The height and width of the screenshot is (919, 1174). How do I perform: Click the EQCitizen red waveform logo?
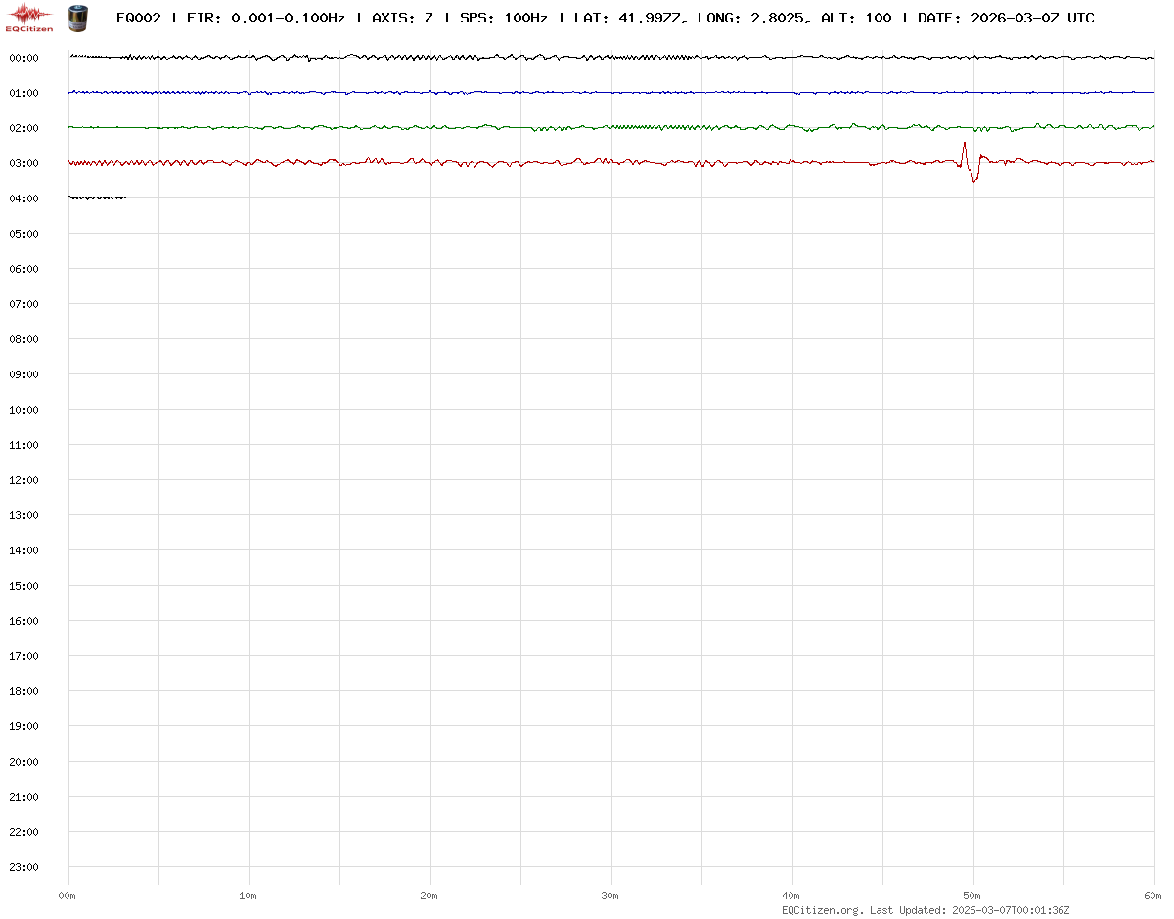pyautogui.click(x=29, y=17)
